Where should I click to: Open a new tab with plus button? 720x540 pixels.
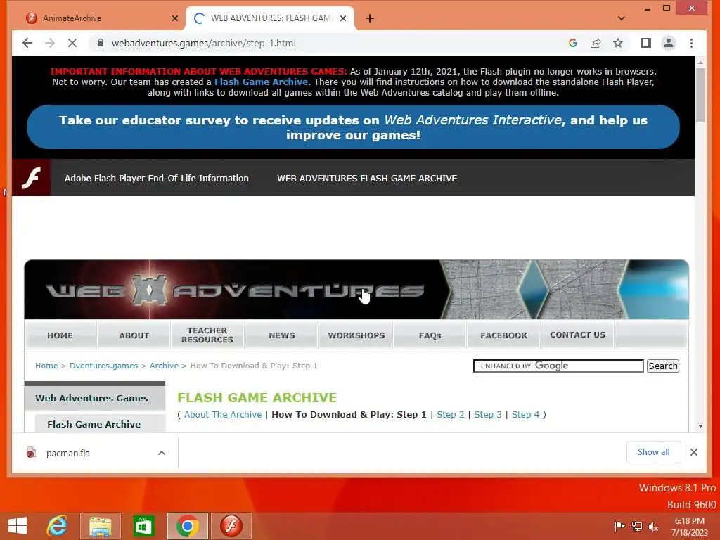pos(370,18)
